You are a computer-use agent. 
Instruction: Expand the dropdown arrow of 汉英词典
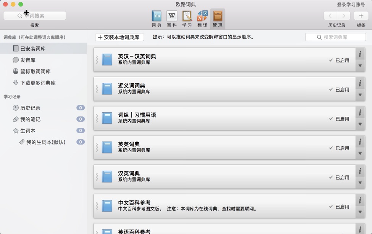pyautogui.click(x=360, y=183)
